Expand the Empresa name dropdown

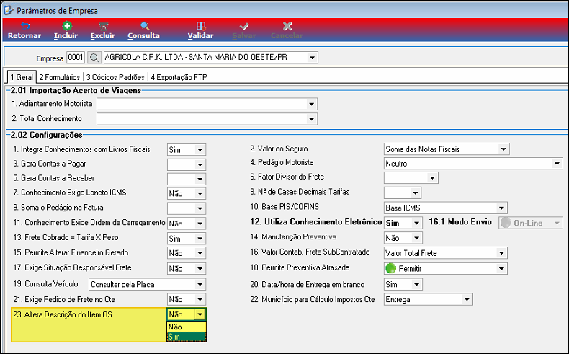pyautogui.click(x=312, y=58)
